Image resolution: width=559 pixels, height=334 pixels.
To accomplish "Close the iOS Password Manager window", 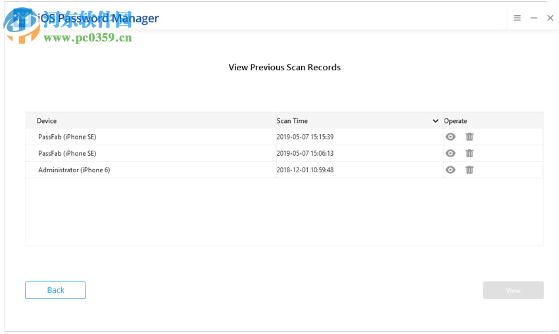I will 550,18.
